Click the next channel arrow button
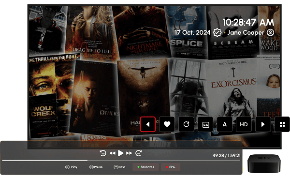Viewport: 290px width, 177px height. [263, 124]
